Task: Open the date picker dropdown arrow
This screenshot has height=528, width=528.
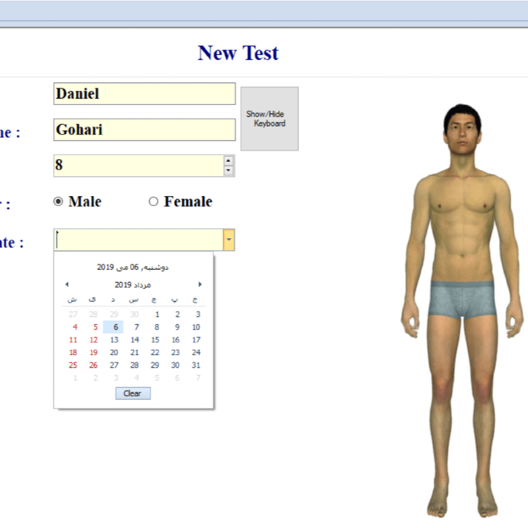Action: coord(229,240)
